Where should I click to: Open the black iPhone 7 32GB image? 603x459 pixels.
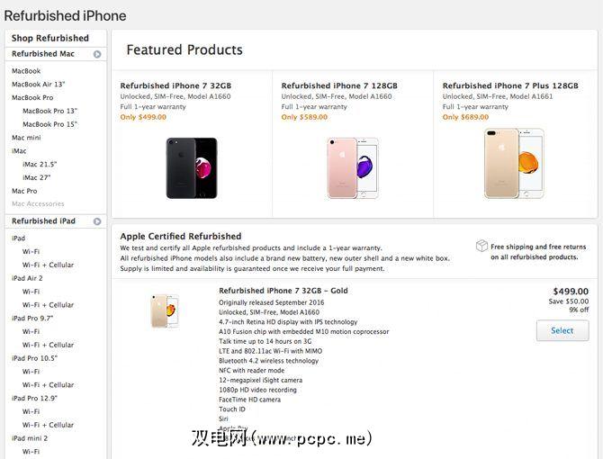point(192,168)
